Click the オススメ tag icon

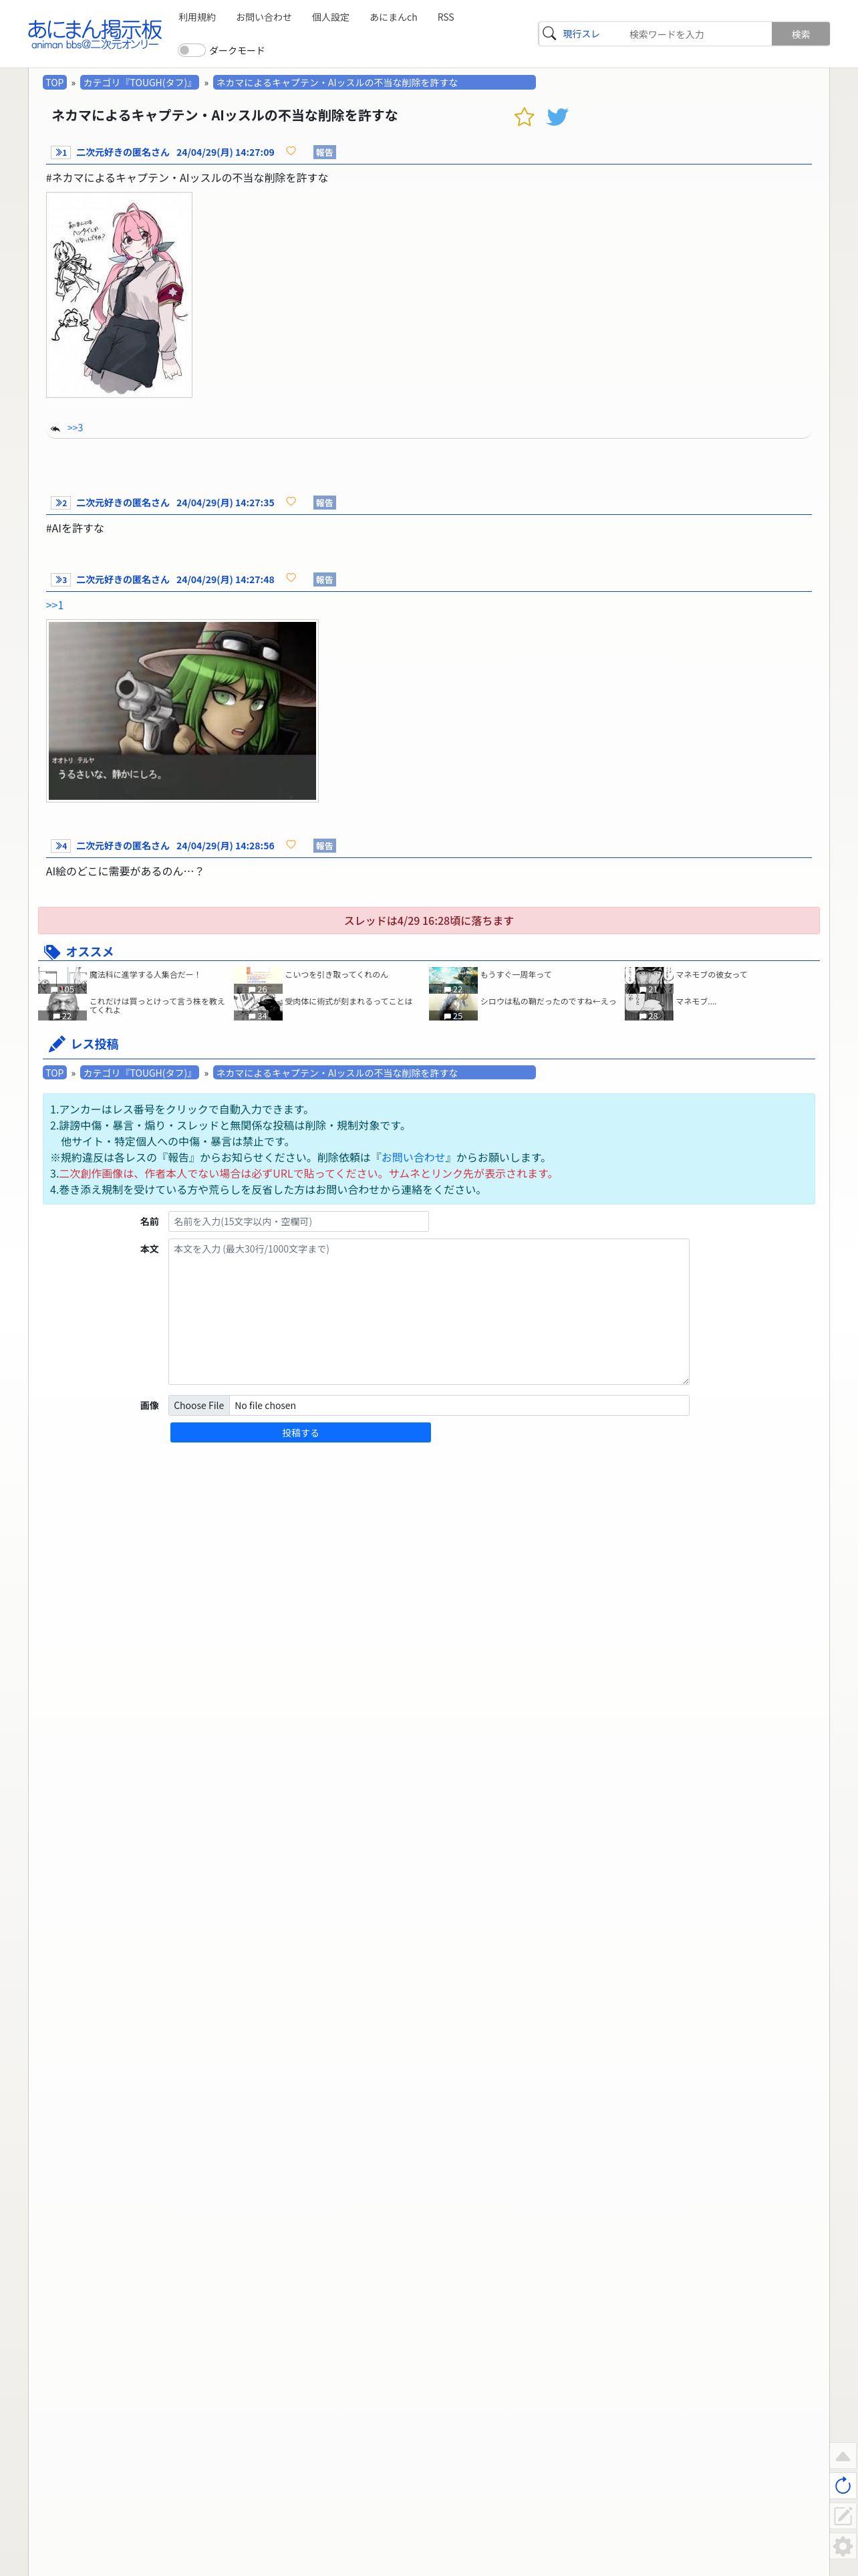coord(52,952)
